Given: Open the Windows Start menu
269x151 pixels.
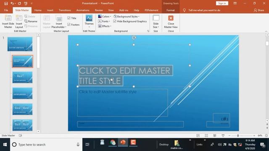Looking at the screenshot, I should pyautogui.click(x=5, y=145).
